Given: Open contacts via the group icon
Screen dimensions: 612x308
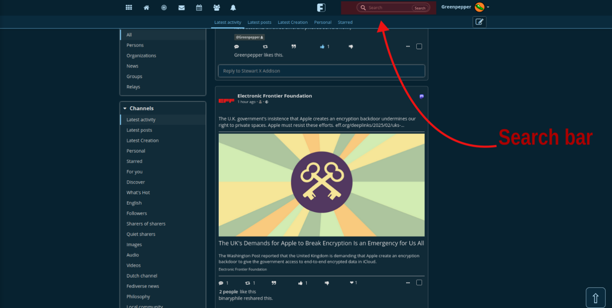Looking at the screenshot, I should (x=216, y=8).
